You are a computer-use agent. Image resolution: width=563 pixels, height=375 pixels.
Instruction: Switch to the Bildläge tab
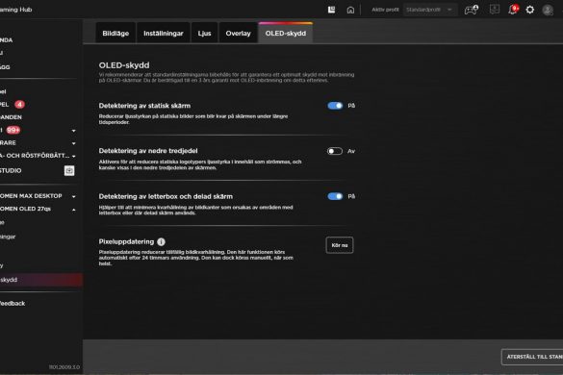point(115,34)
